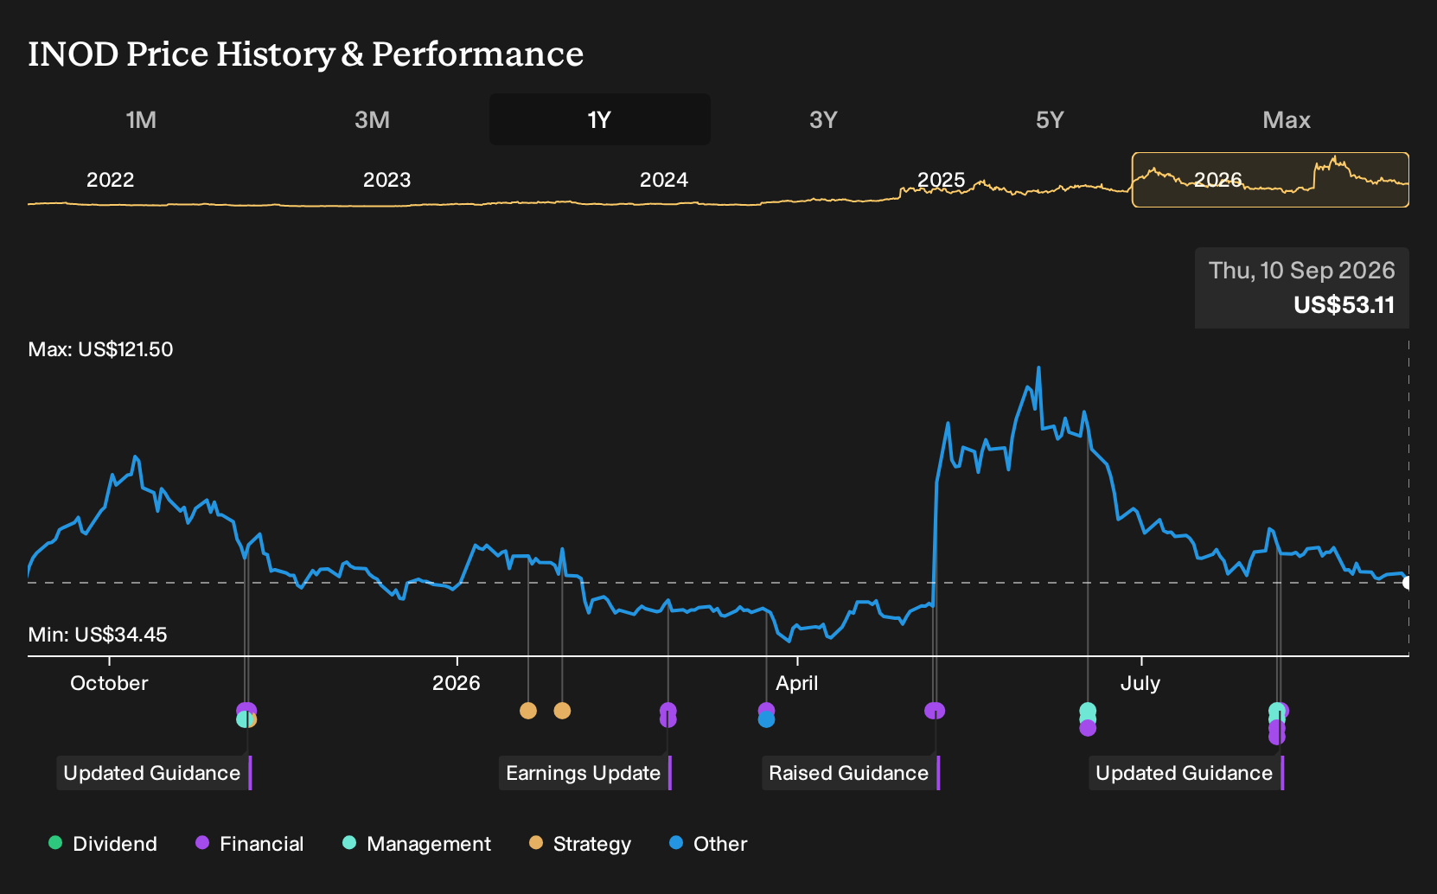Viewport: 1437px width, 894px height.
Task: Click the white end-point dot on the price line
Action: click(x=1408, y=583)
